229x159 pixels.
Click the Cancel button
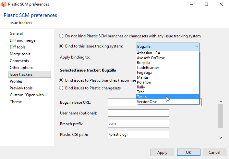214,152
